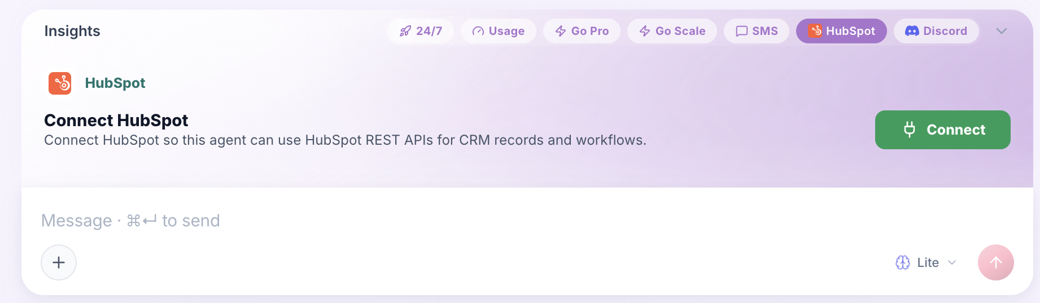Open the Lite model dropdown
The image size is (1040, 303).
pyautogui.click(x=926, y=262)
